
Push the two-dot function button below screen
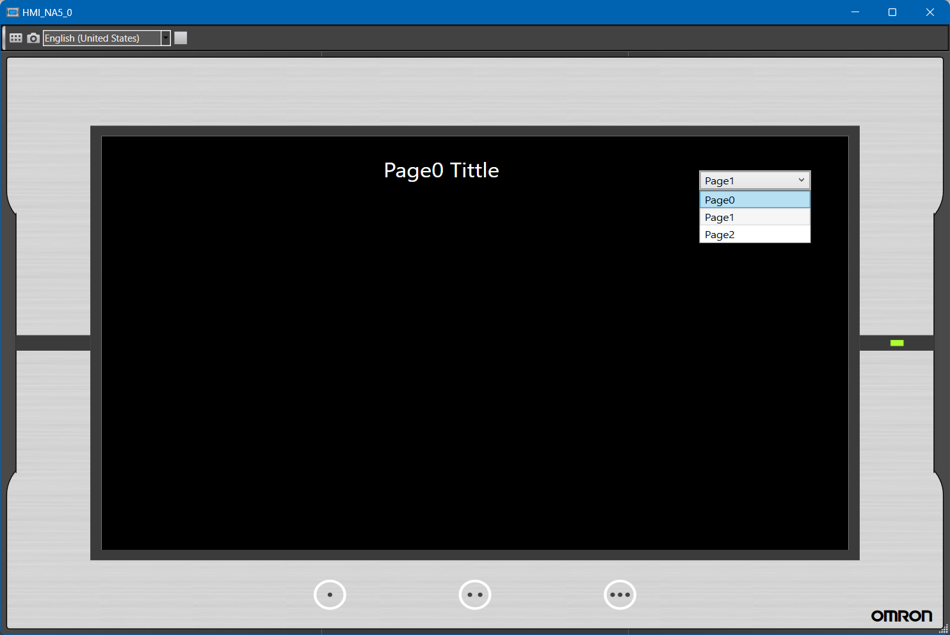[x=475, y=595]
